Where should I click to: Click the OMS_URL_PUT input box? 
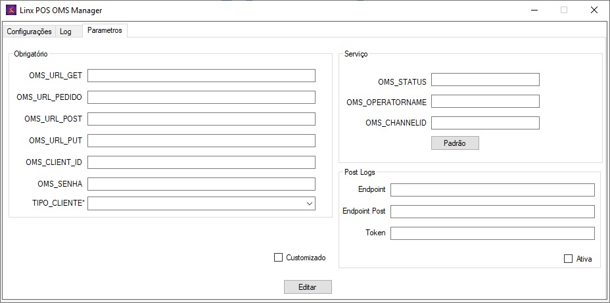point(201,141)
